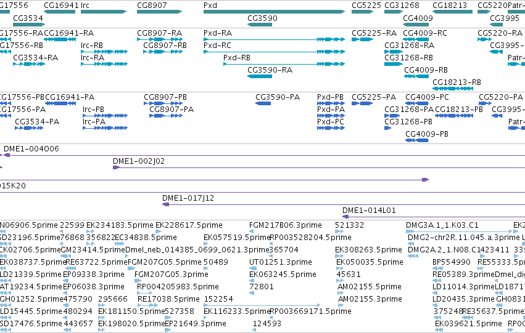The width and height of the screenshot is (525, 333).
Task: Select the CG3590-PA protein glyph
Action: coord(263,103)
